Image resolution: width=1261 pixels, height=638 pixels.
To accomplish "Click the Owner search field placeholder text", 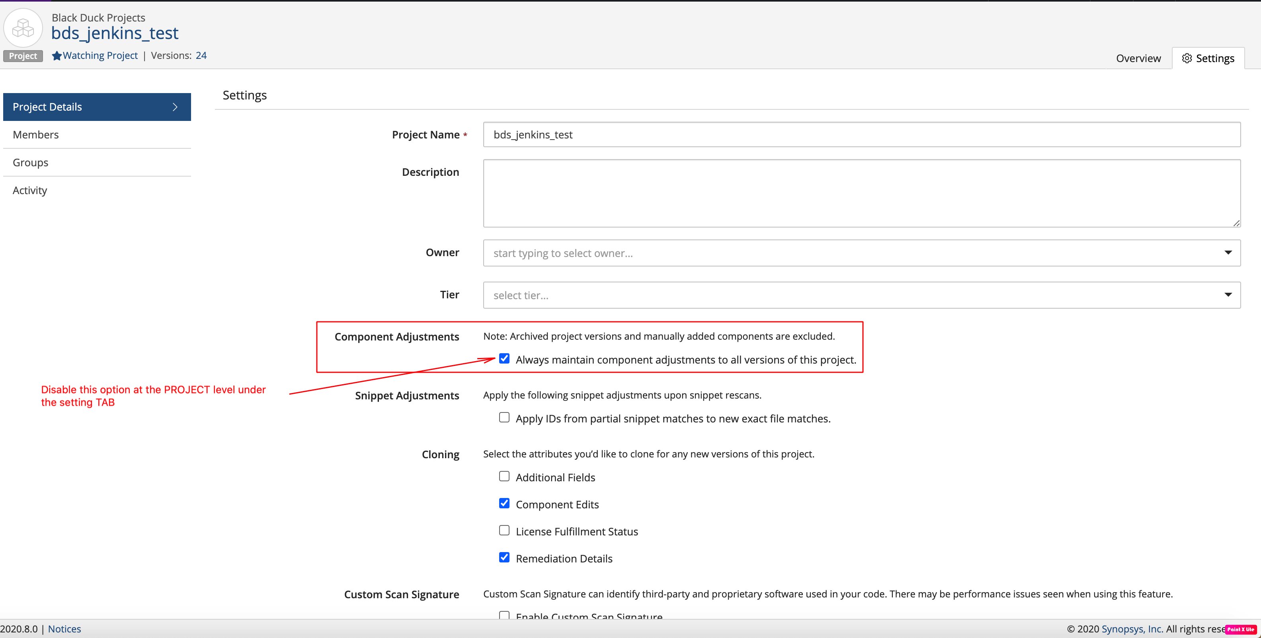I will [x=563, y=253].
